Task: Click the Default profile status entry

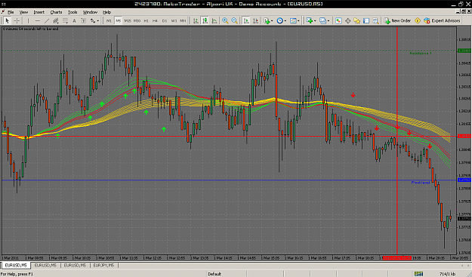Action: click(x=214, y=274)
